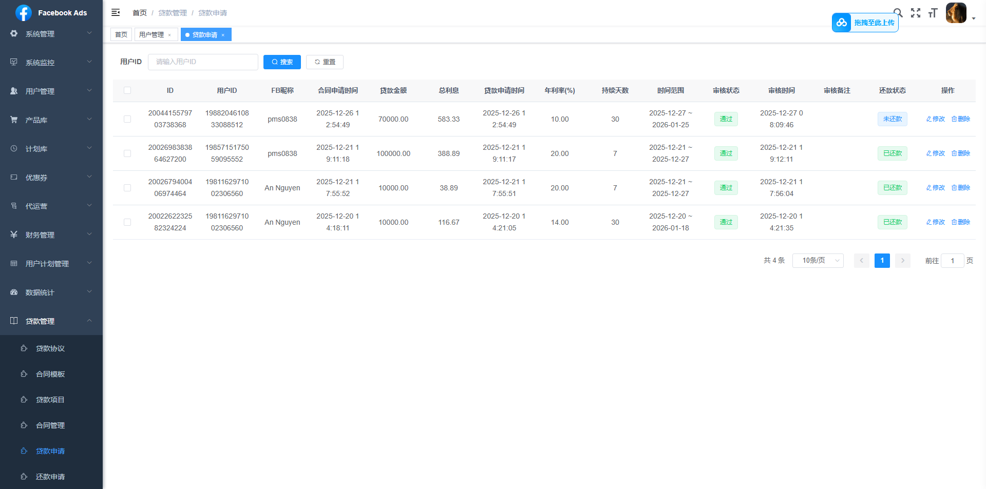Screen dimensions: 986x489
Task: Click the fullscreen toggle icon
Action: [x=916, y=13]
